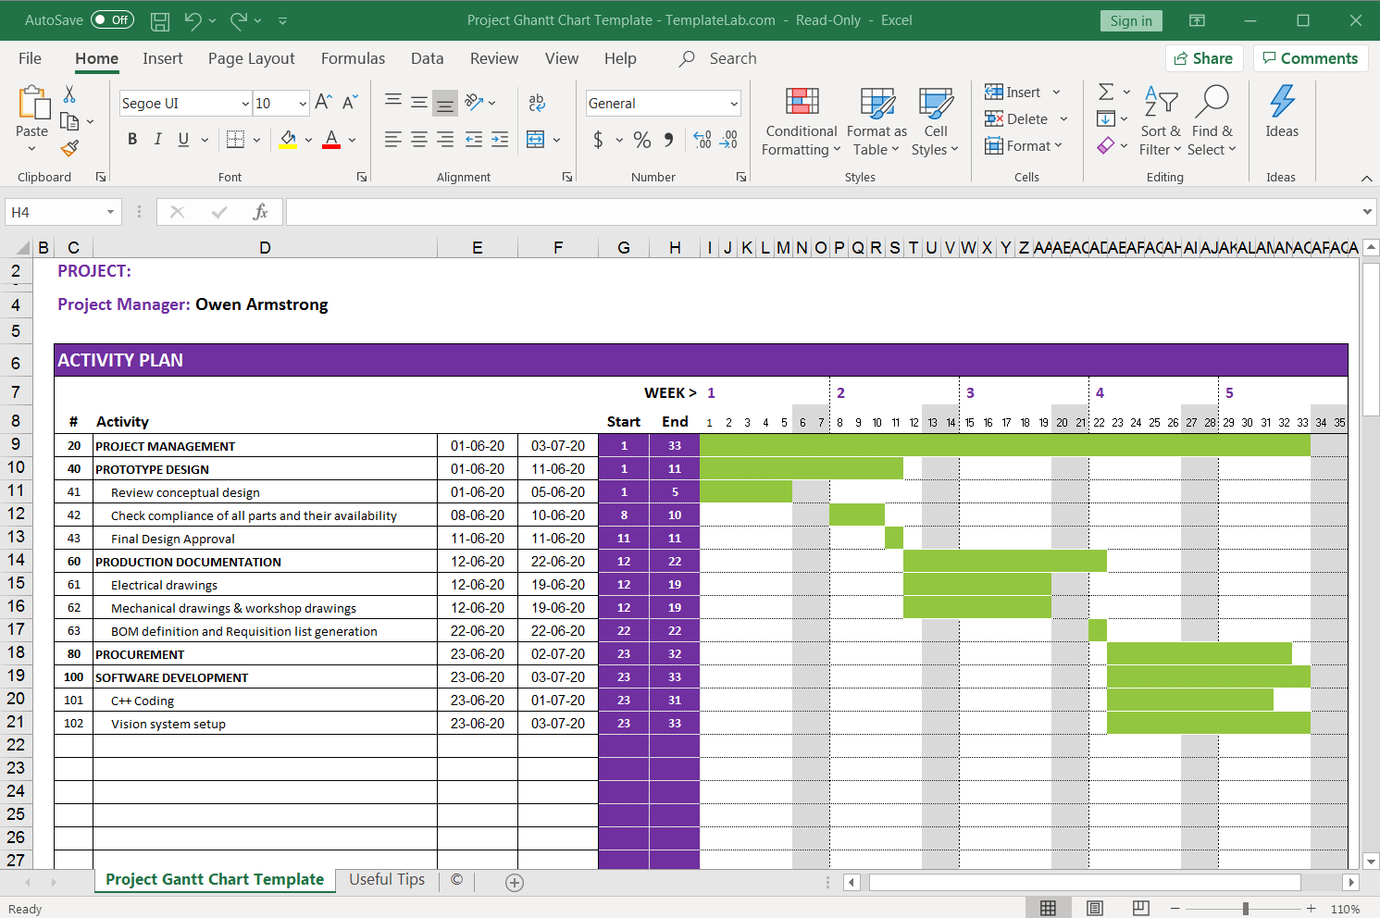Viewport: 1380px width, 918px height.
Task: Toggle the AutoSave switch
Action: point(112,20)
